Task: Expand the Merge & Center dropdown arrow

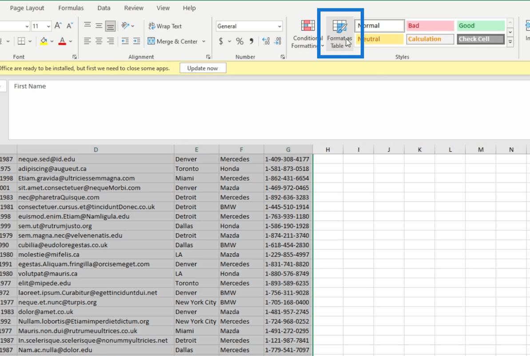Action: pyautogui.click(x=203, y=41)
